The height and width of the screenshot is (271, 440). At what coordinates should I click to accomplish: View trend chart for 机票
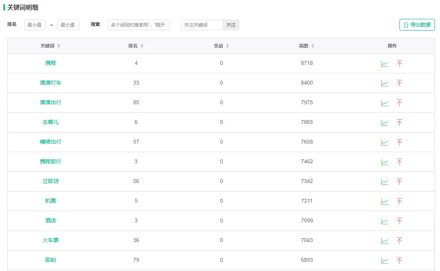384,202
